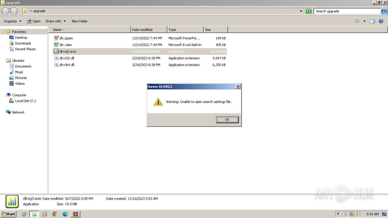Open media player taskbar icon
This screenshot has height=218, width=388.
pyautogui.click(x=45, y=214)
